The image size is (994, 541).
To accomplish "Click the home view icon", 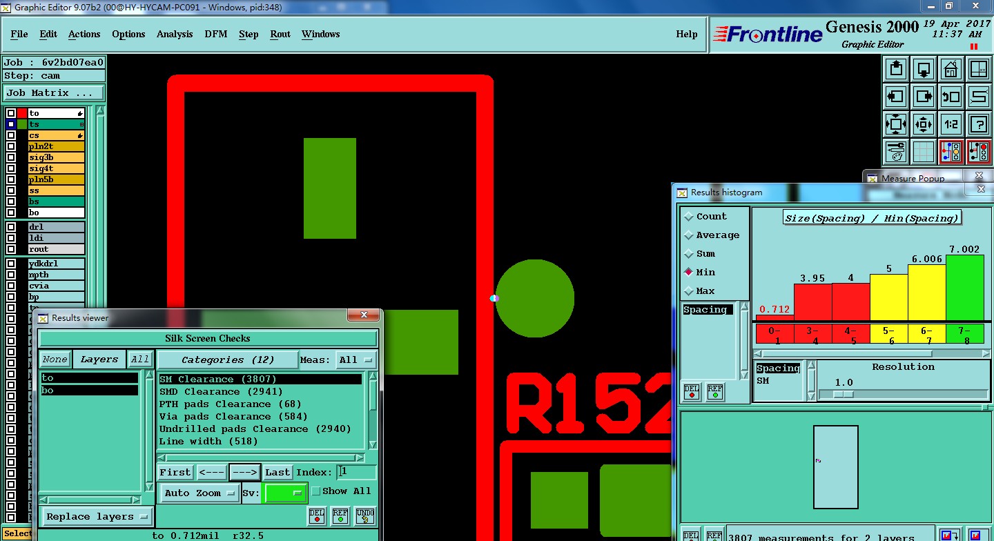I will point(951,69).
